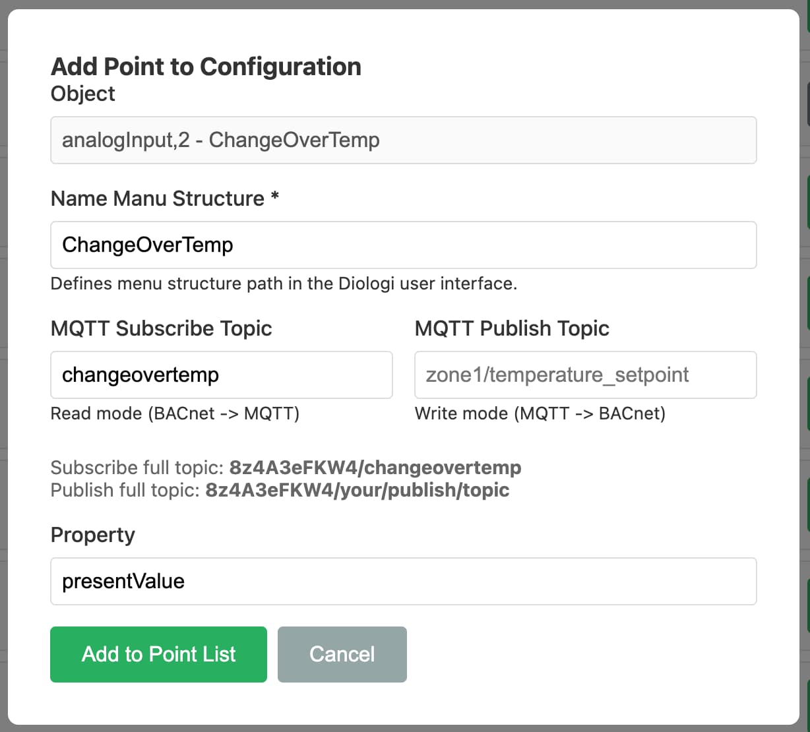Viewport: 810px width, 732px height.
Task: Click the Property label
Action: pos(92,535)
